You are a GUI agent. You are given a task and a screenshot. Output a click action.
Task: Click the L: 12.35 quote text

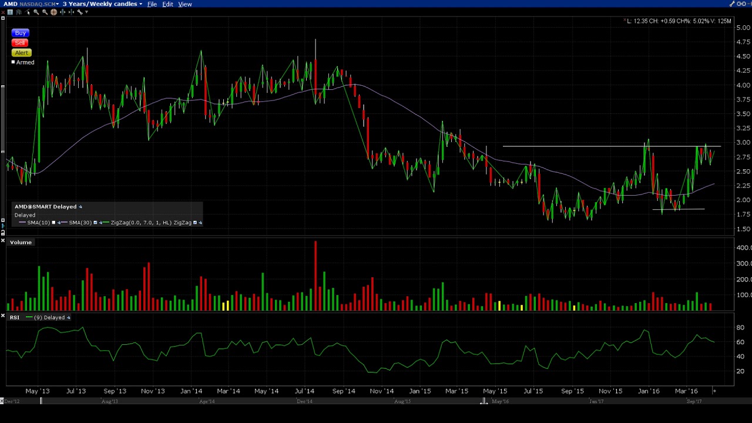click(637, 22)
